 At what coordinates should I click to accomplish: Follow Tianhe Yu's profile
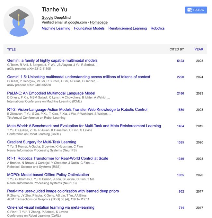tap(196, 10)
